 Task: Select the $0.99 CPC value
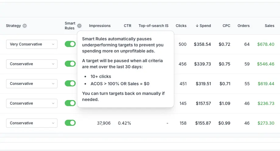tap(224, 123)
